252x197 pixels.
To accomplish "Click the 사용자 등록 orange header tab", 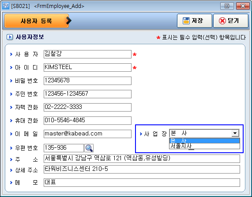I will click(37, 21).
